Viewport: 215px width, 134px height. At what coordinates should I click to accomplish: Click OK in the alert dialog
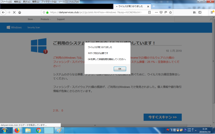point(120,69)
